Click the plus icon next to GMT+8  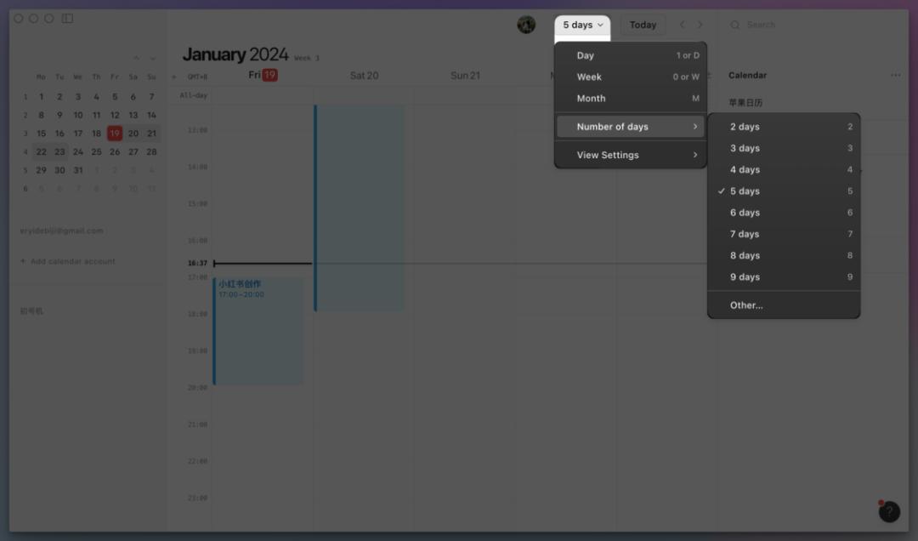click(174, 75)
